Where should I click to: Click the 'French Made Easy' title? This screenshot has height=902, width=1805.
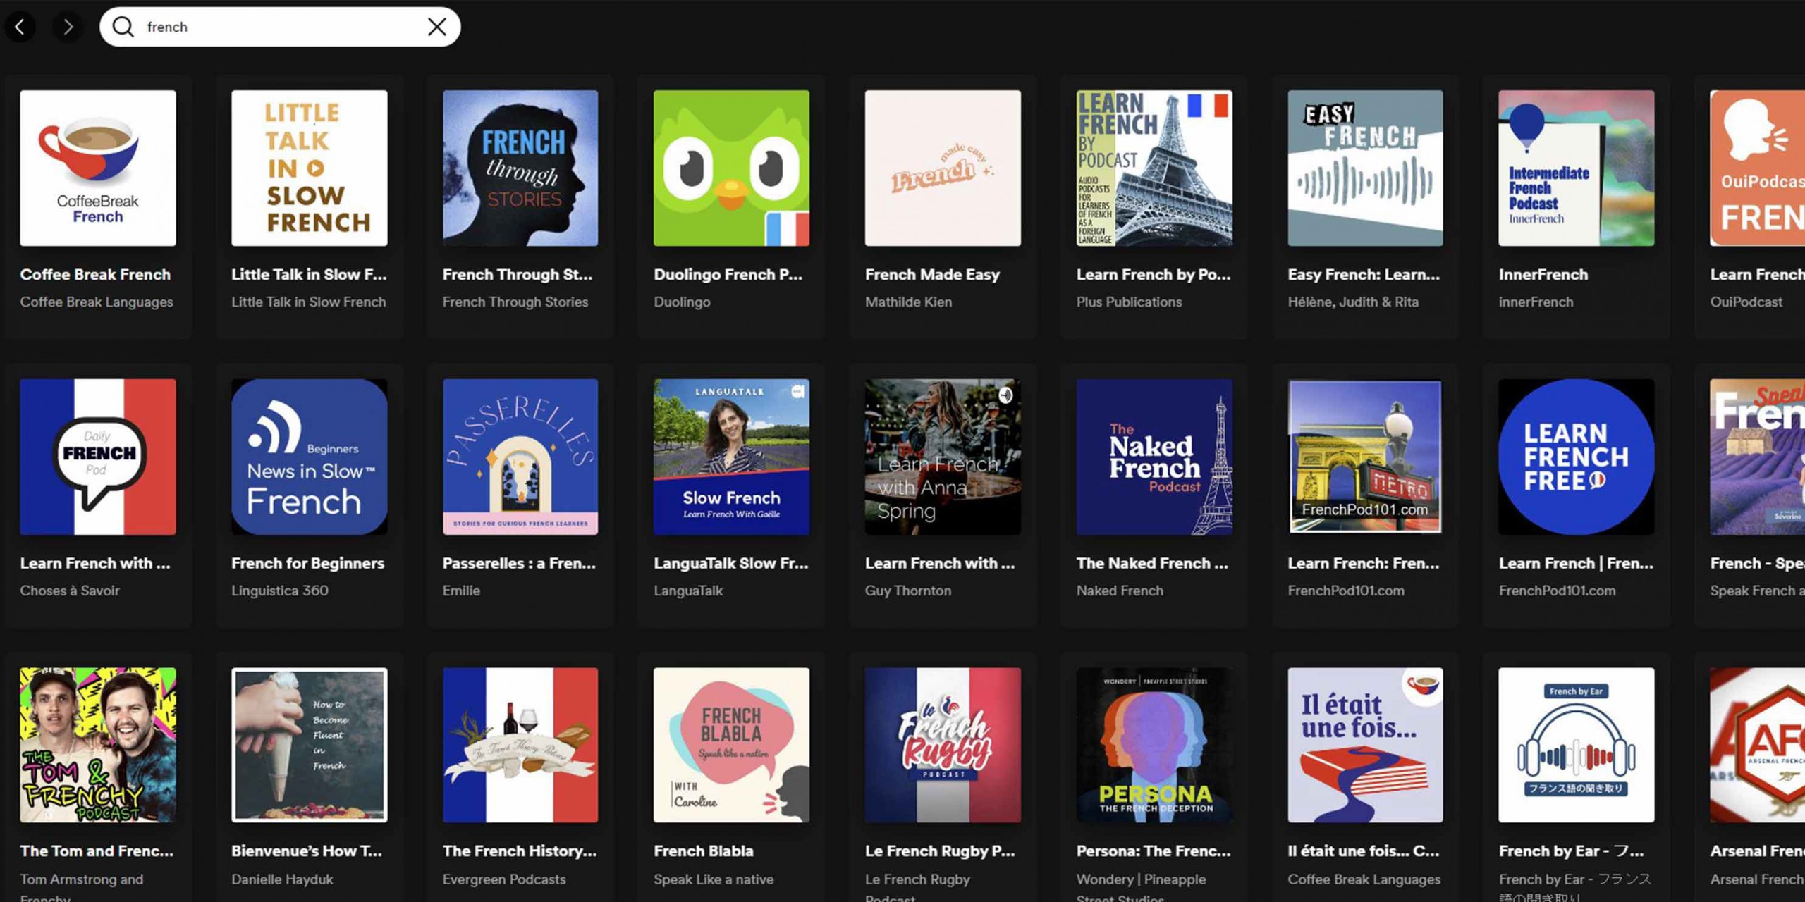(x=932, y=275)
